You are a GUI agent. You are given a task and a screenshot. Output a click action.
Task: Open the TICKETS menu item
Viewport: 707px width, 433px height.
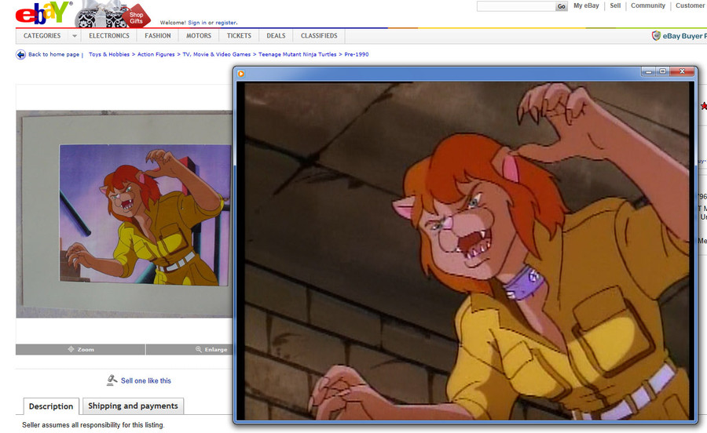pos(239,35)
